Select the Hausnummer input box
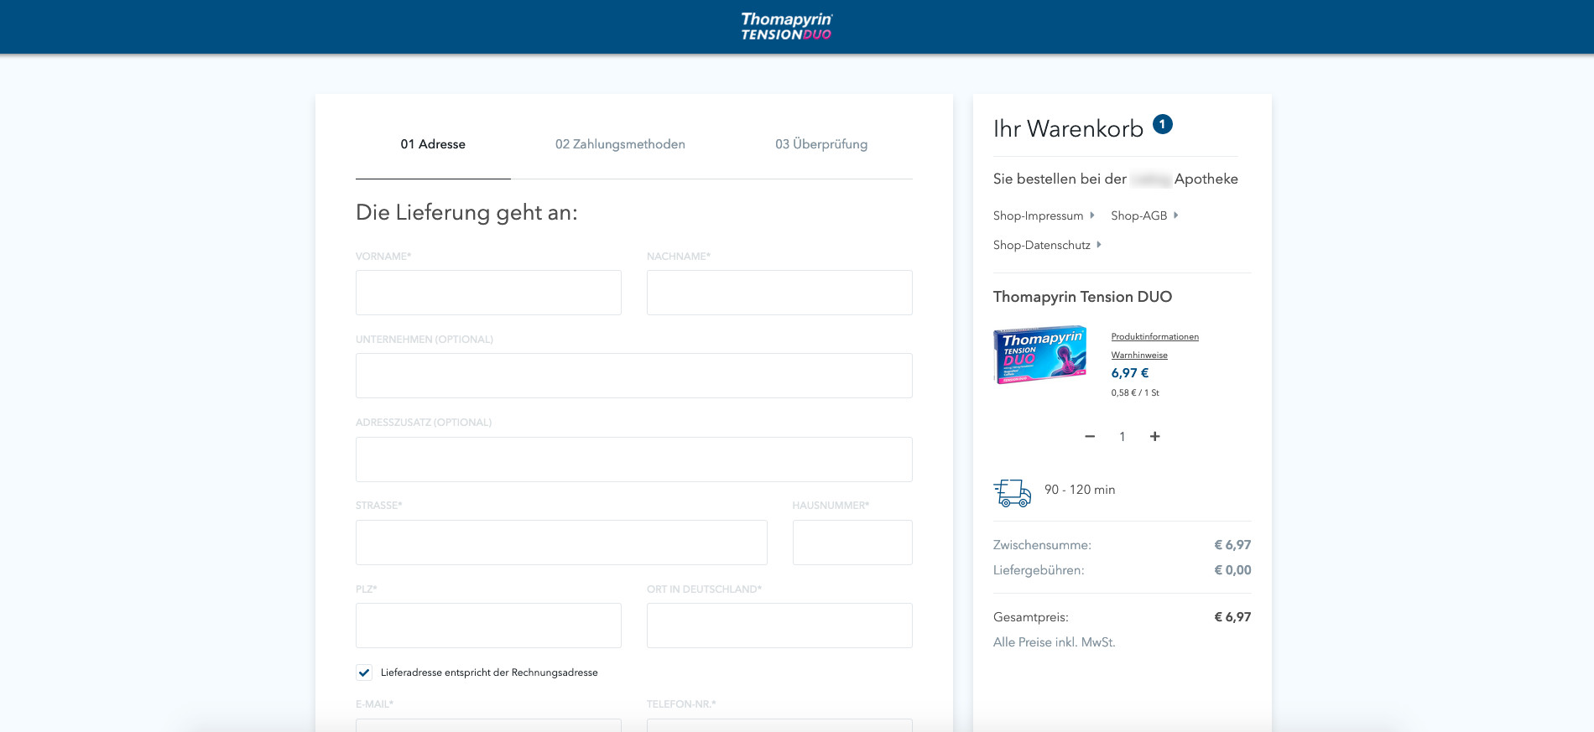Viewport: 1594px width, 732px height. [x=852, y=543]
